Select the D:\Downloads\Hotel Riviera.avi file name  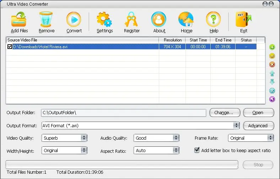tap(40, 47)
